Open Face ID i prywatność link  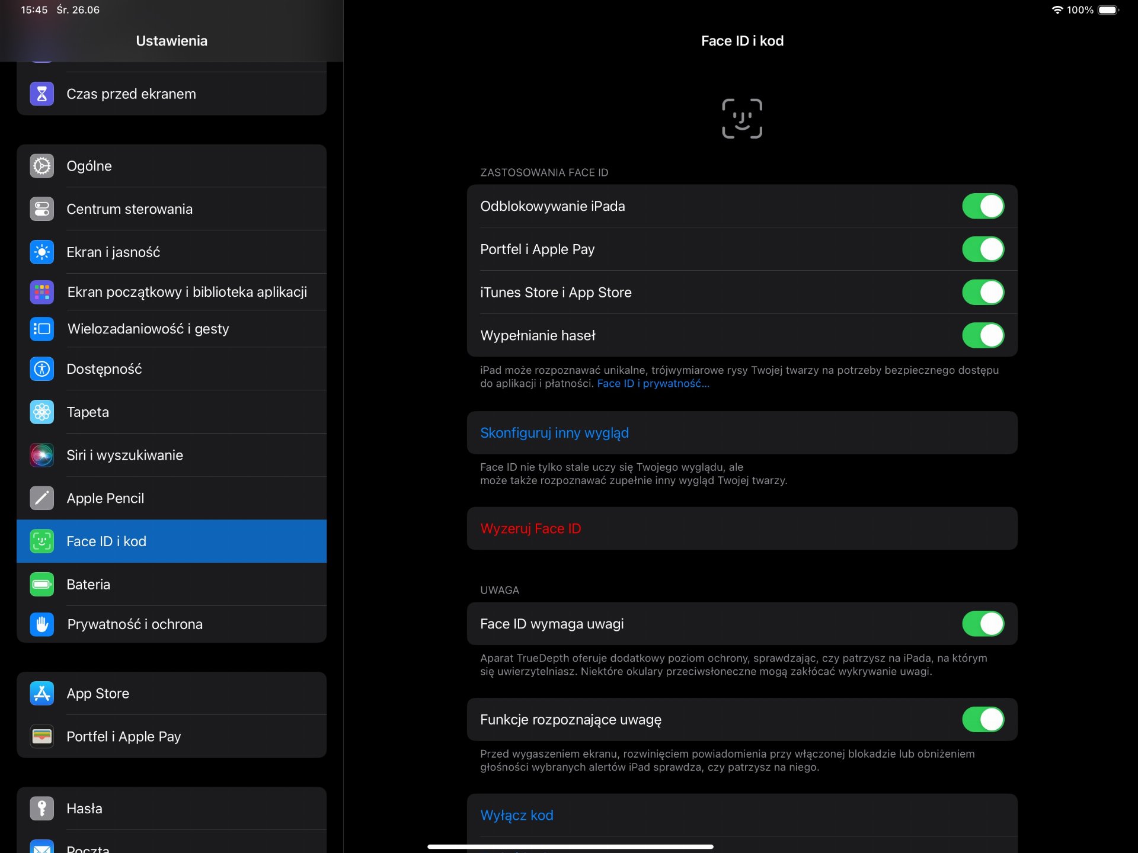click(653, 384)
